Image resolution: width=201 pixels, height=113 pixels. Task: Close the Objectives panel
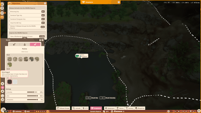pyautogui.click(x=45, y=3)
